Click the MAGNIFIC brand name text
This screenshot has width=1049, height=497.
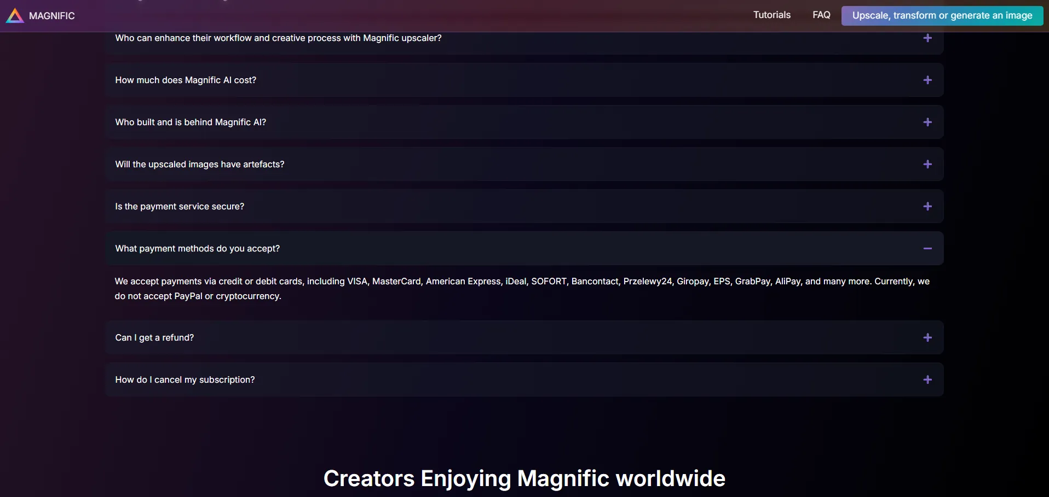(52, 16)
